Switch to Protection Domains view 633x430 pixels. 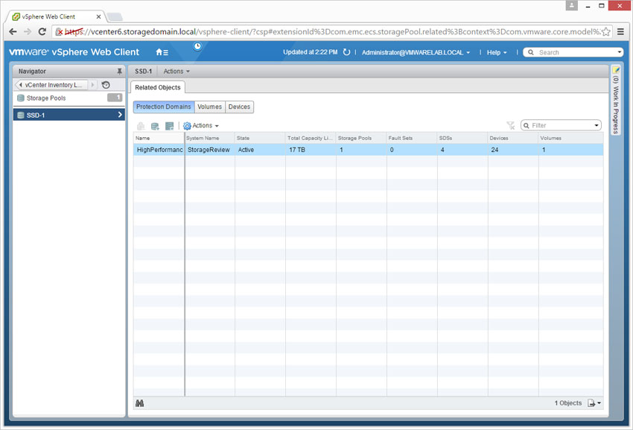tap(164, 107)
